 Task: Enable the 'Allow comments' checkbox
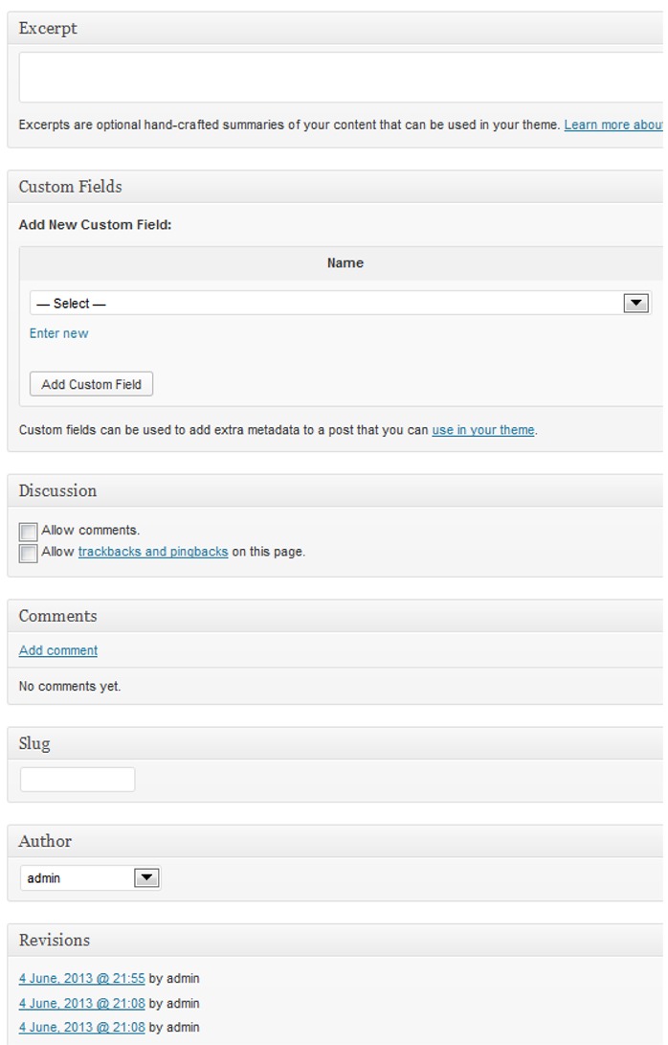(x=29, y=531)
